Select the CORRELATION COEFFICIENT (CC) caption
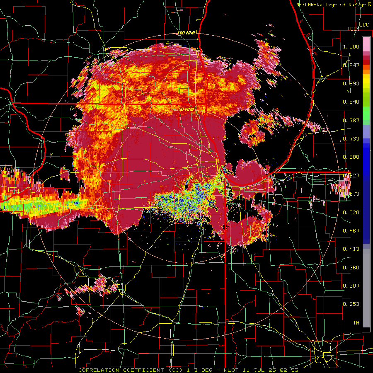This screenshot has width=373, height=373. [x=131, y=370]
